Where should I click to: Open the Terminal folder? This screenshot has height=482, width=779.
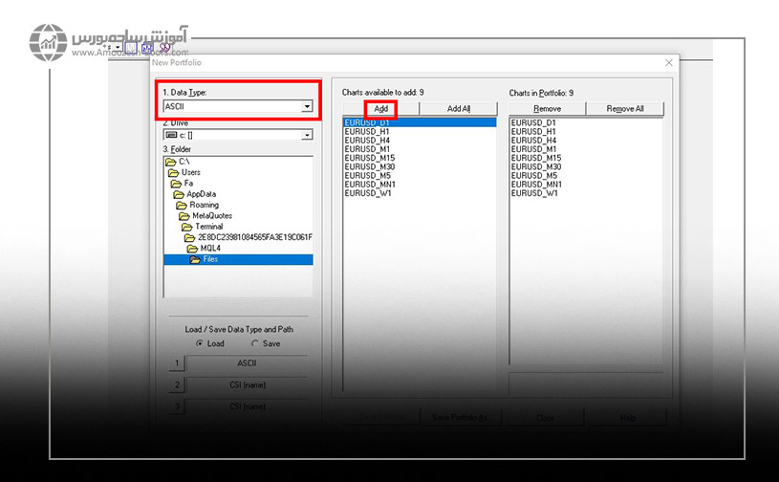pos(208,227)
